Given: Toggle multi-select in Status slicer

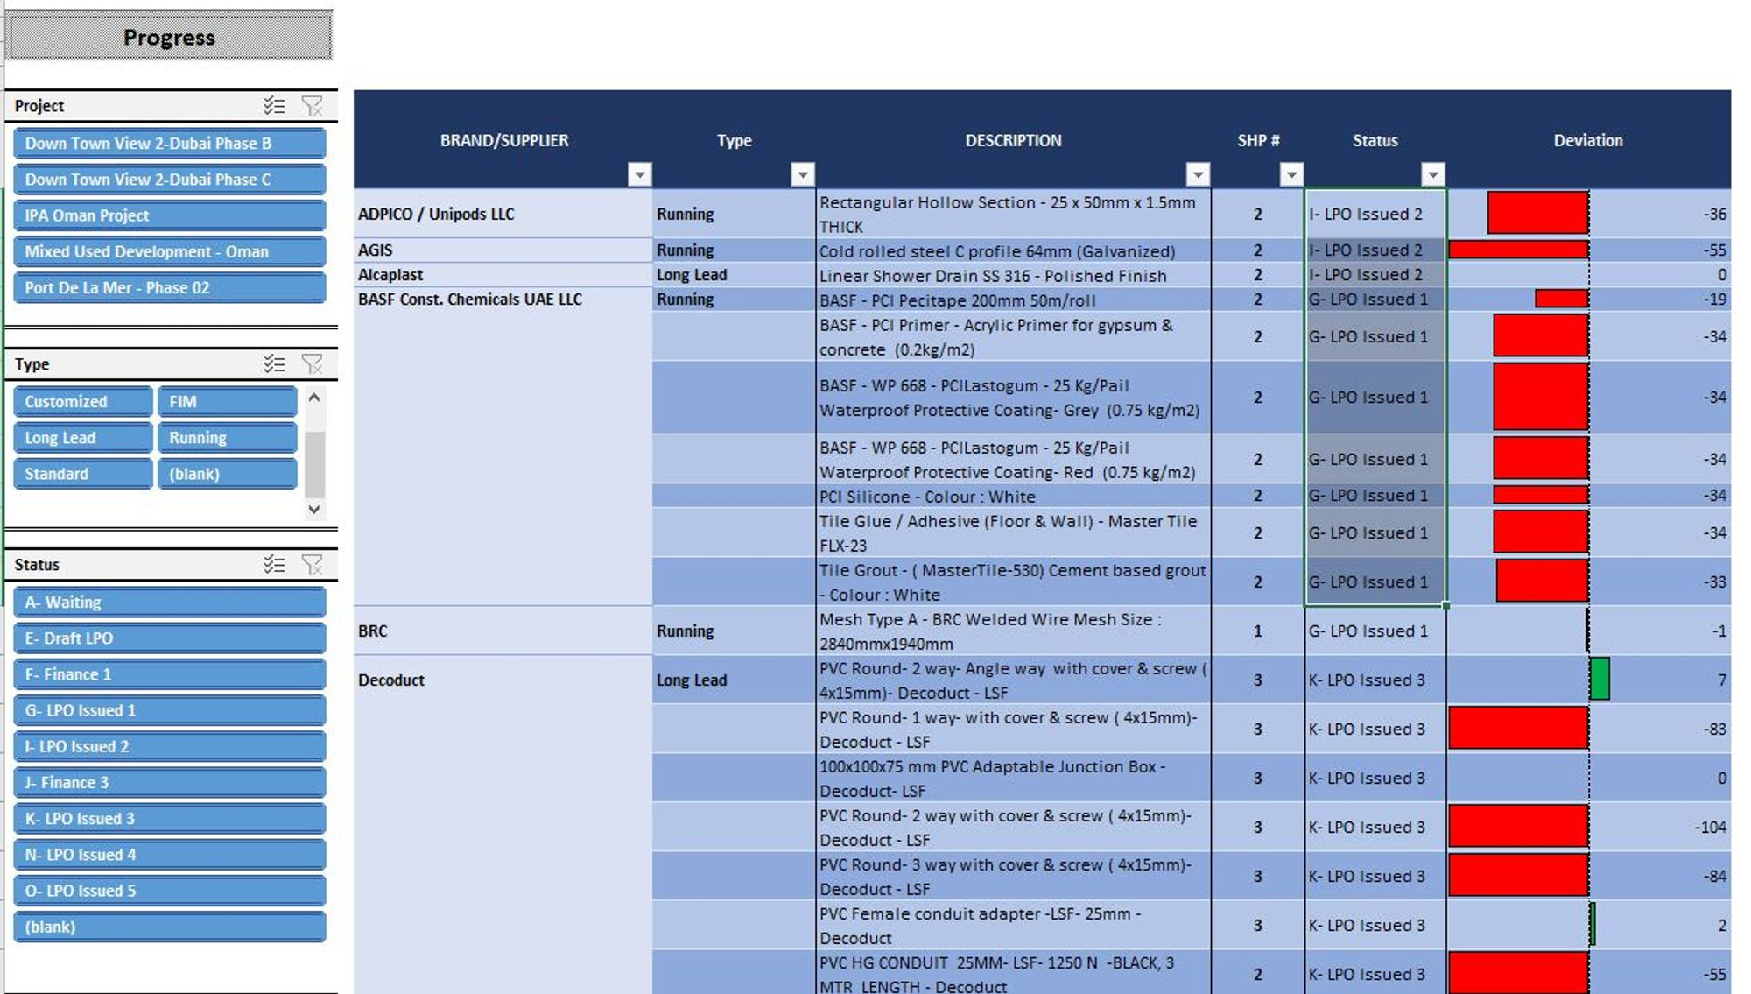Looking at the screenshot, I should point(274,565).
